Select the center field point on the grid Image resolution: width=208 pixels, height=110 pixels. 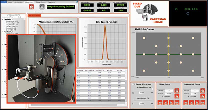tap(168, 54)
